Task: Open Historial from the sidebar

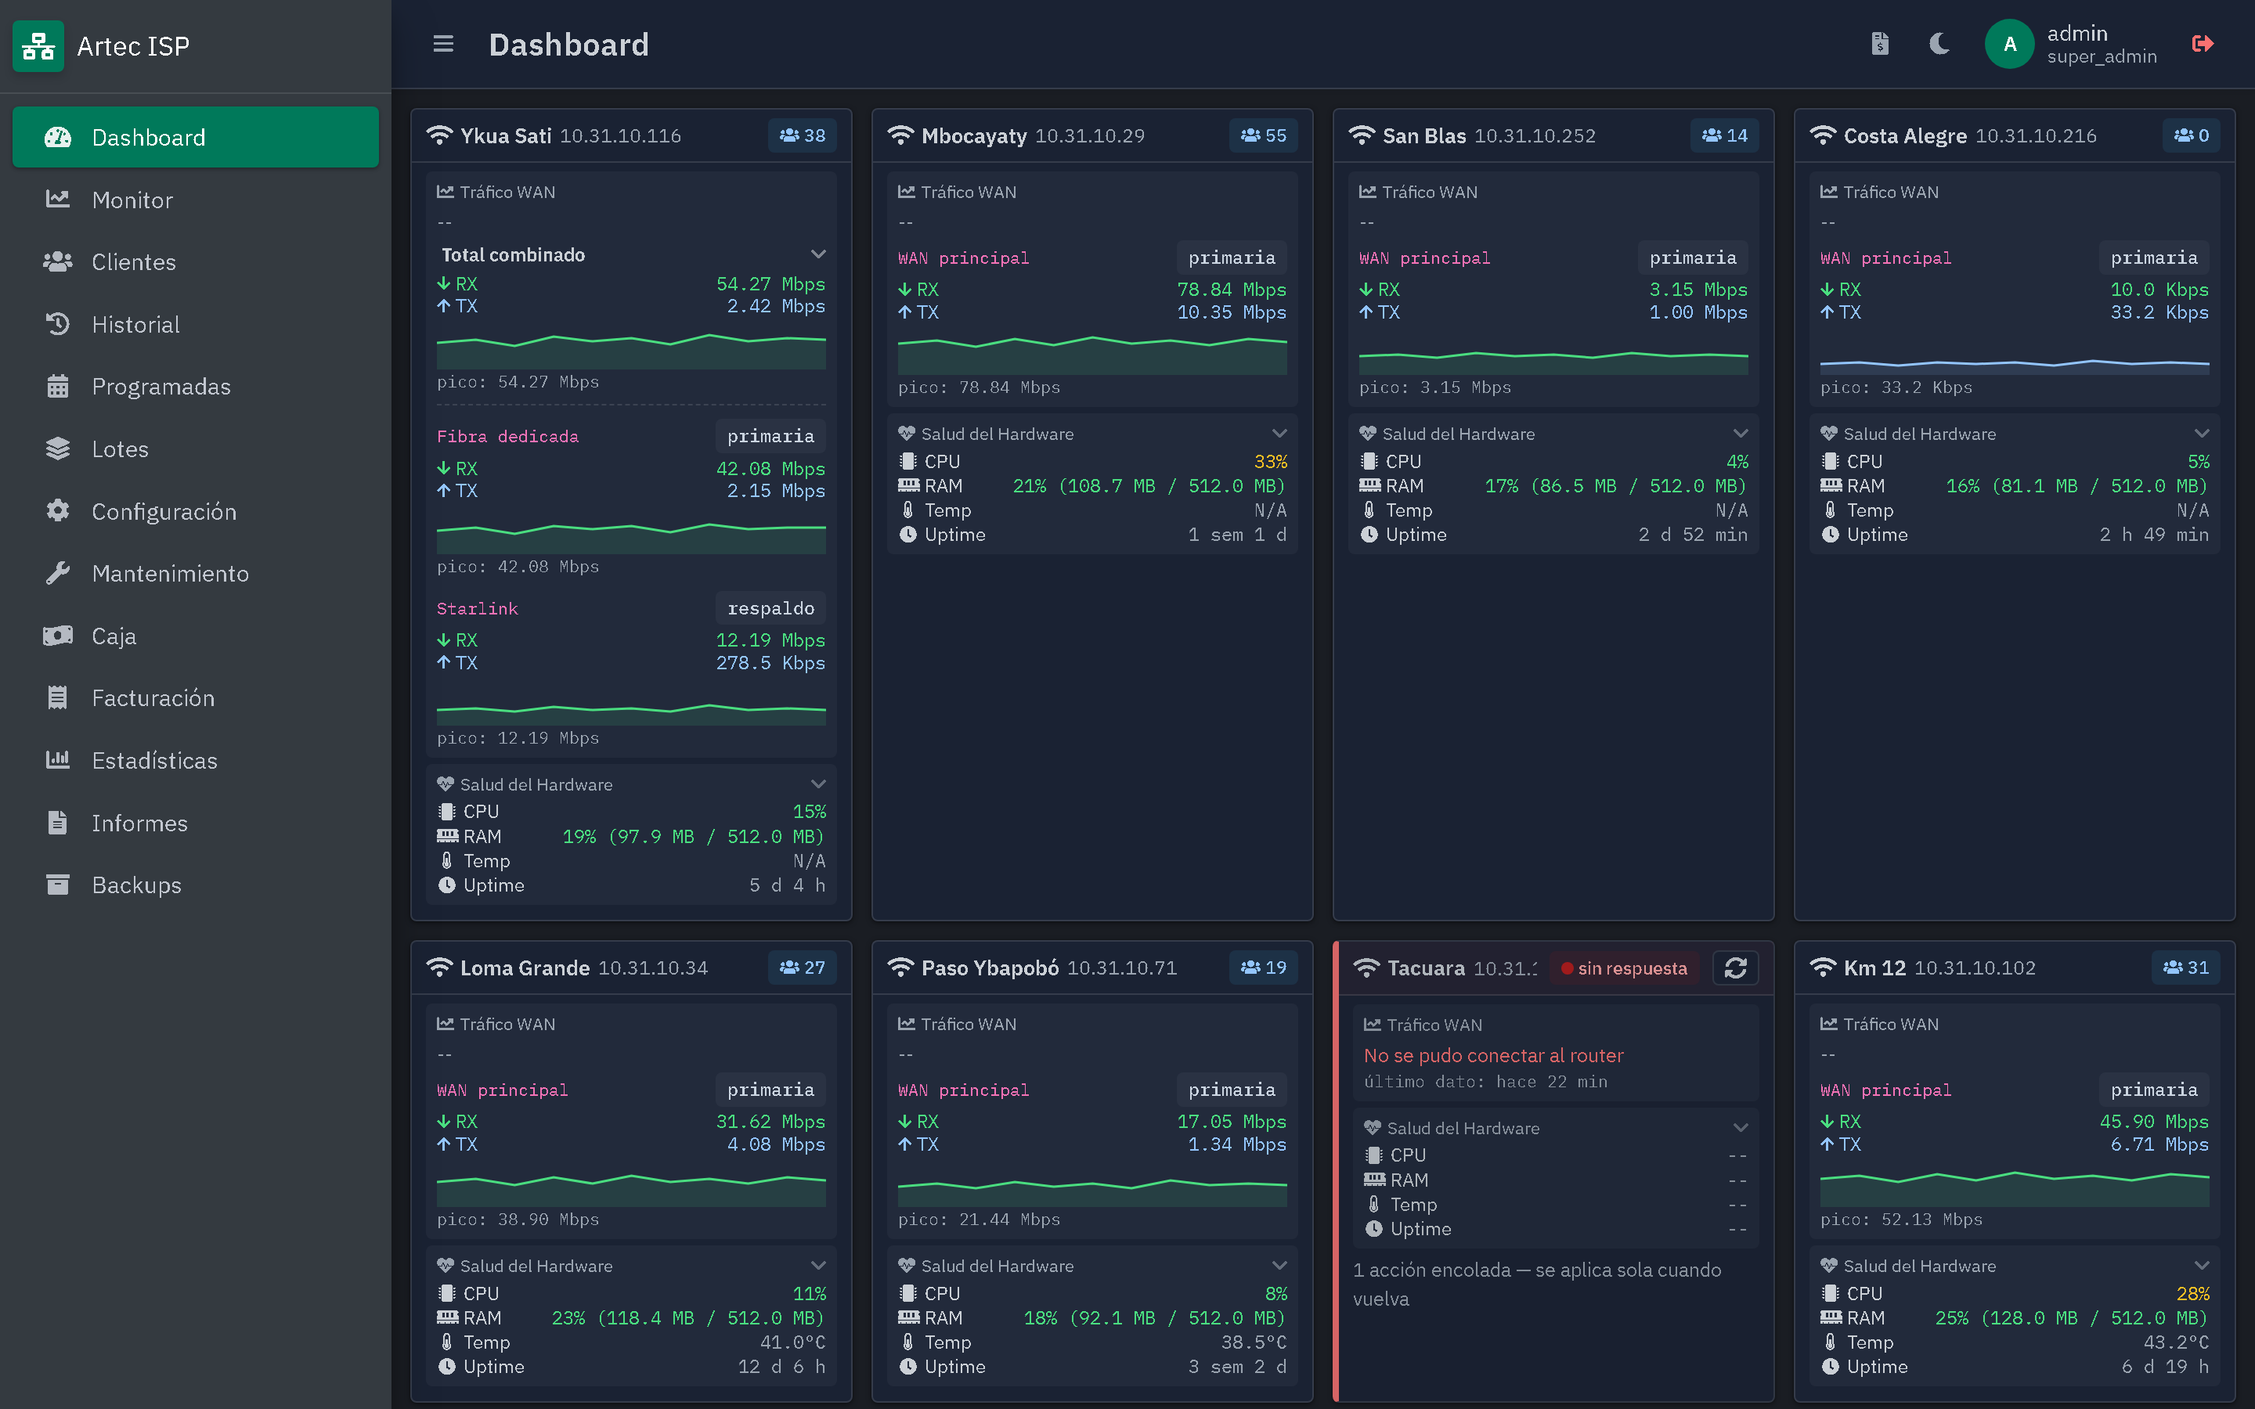Action: tap(196, 324)
